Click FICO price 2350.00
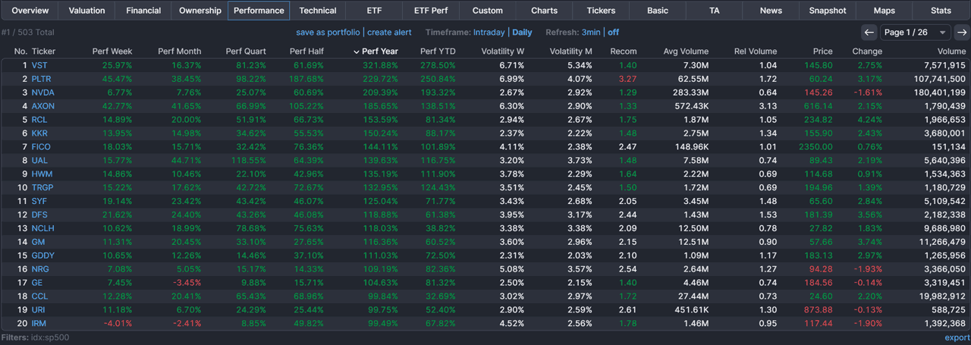 click(x=816, y=146)
